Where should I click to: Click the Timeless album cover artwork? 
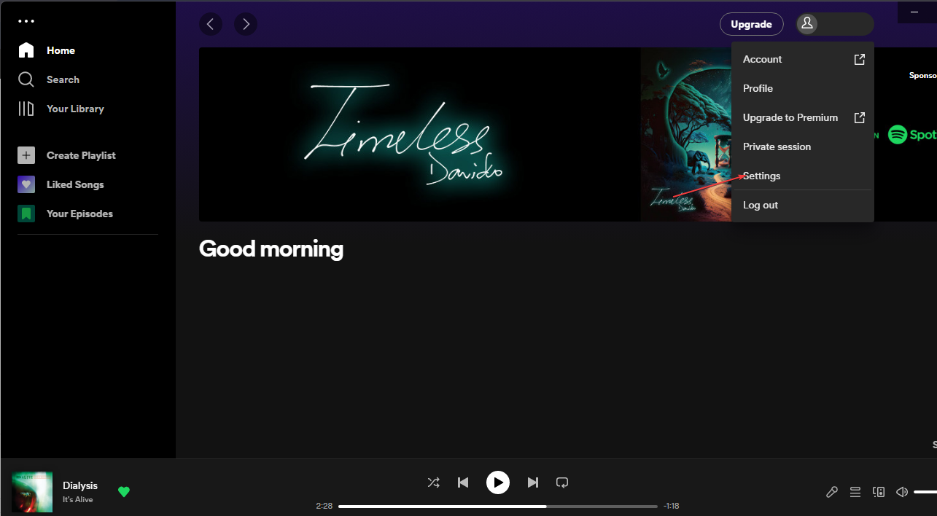(x=685, y=135)
